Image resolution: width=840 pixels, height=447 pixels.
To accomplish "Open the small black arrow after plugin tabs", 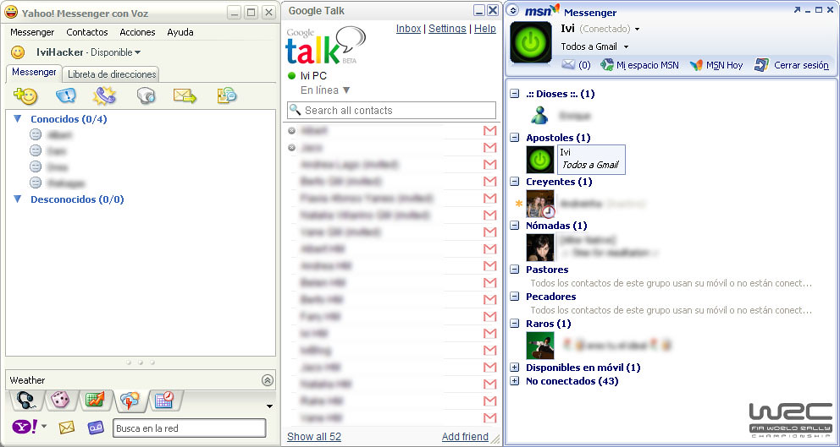I will point(269,406).
